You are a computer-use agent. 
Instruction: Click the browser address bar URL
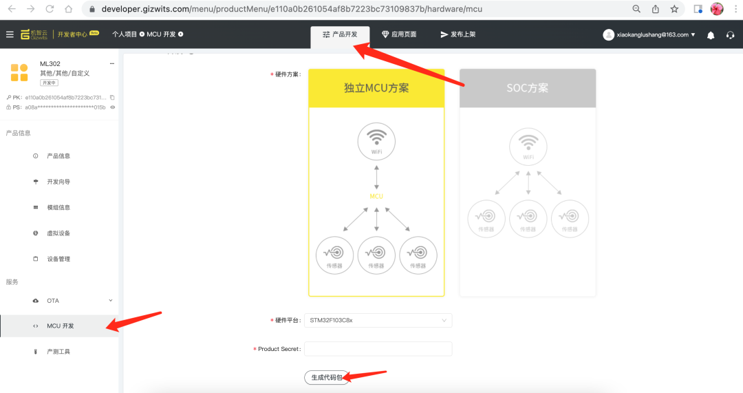click(x=292, y=9)
